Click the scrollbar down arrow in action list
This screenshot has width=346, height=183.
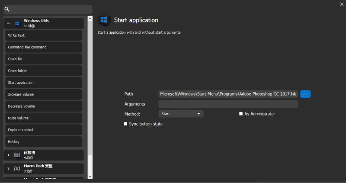90,177
